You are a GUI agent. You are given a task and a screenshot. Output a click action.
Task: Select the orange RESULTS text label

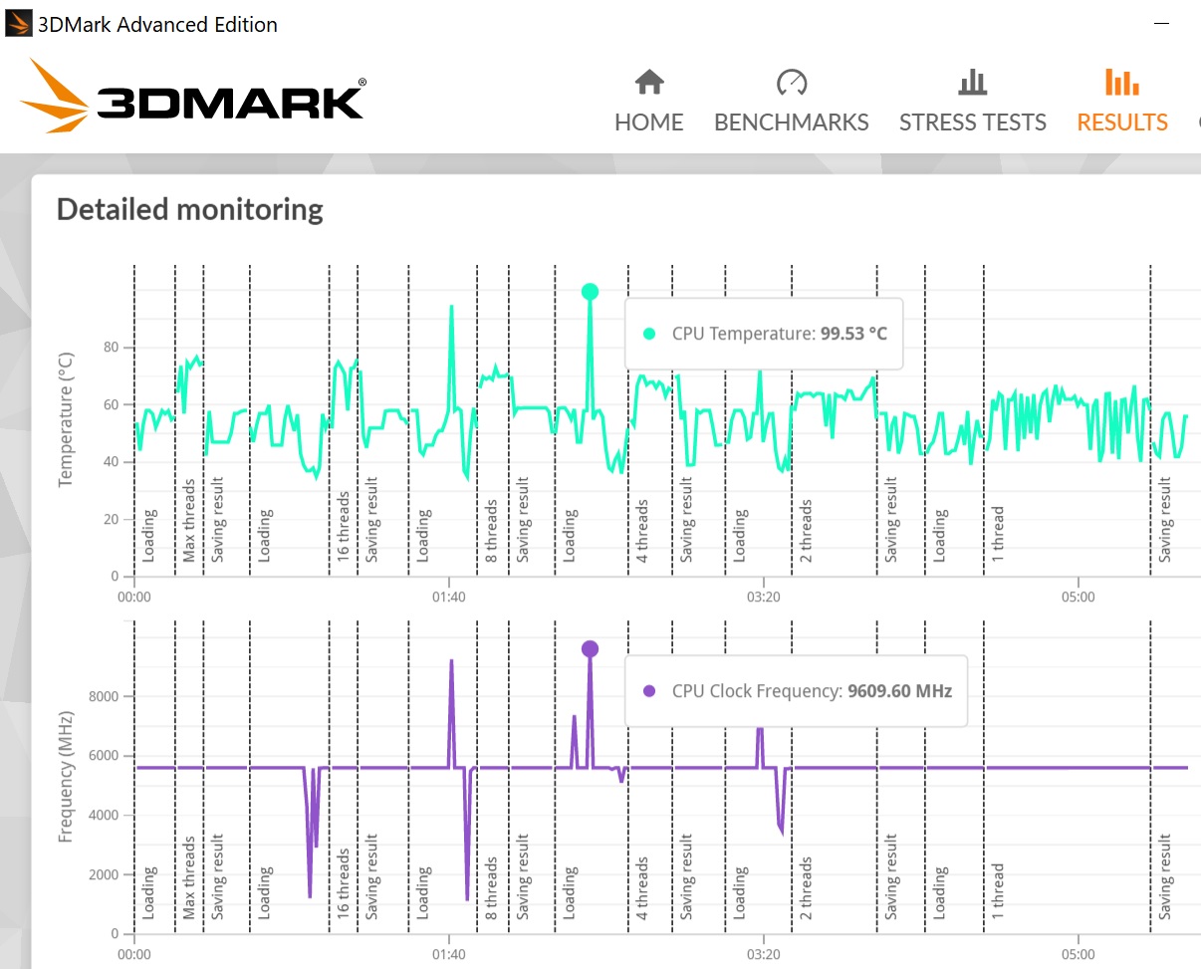1121,122
